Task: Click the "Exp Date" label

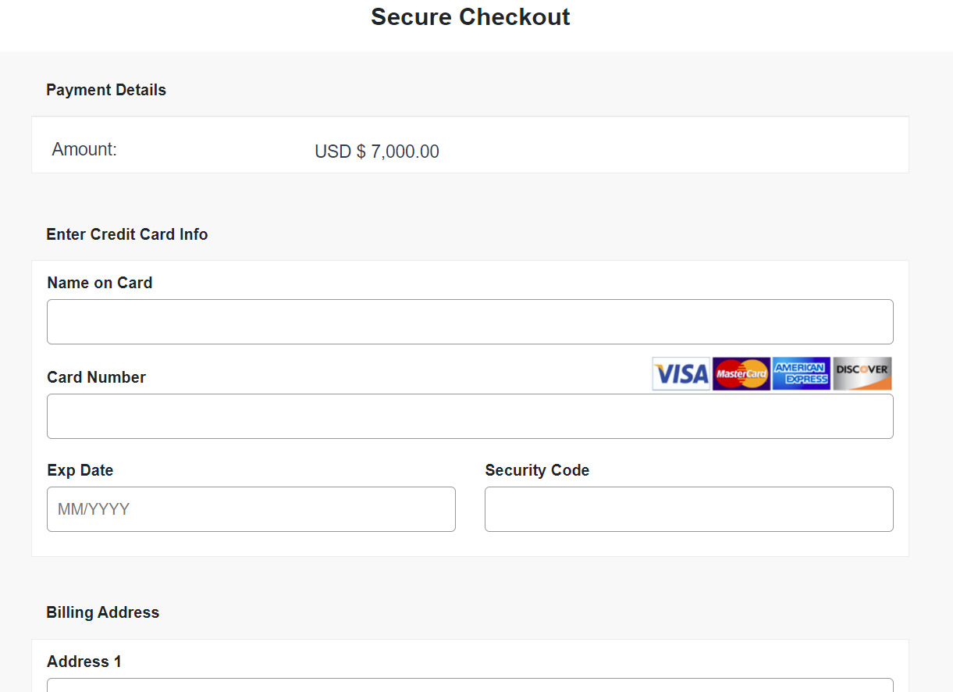Action: pos(80,470)
